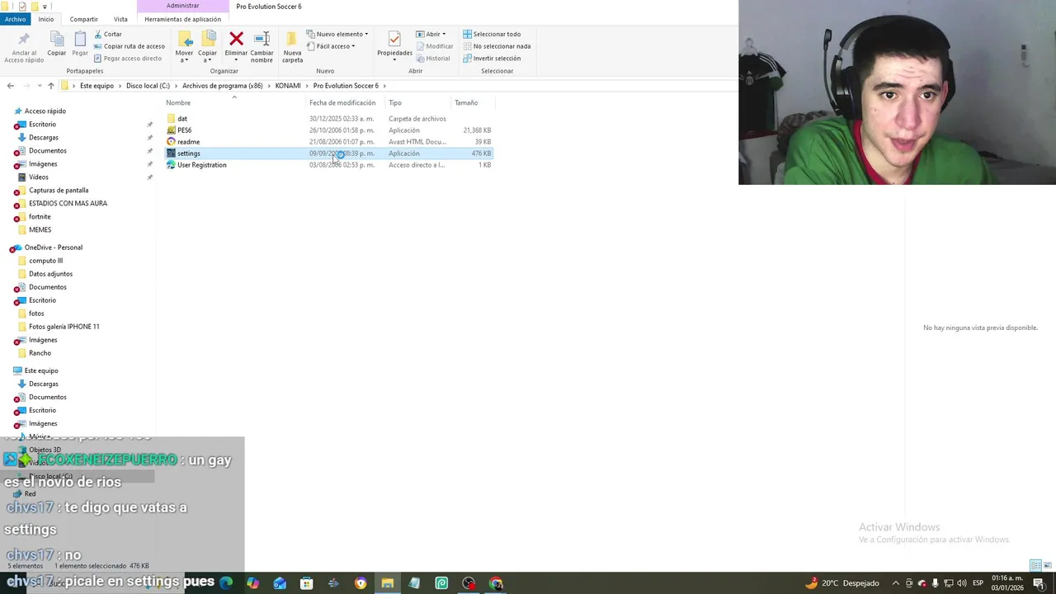
Task: Click Seleccionar todo
Action: (492, 34)
